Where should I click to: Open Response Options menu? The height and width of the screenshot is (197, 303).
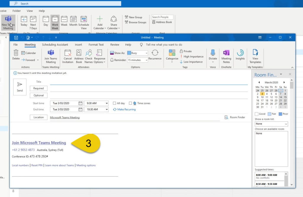[99, 56]
